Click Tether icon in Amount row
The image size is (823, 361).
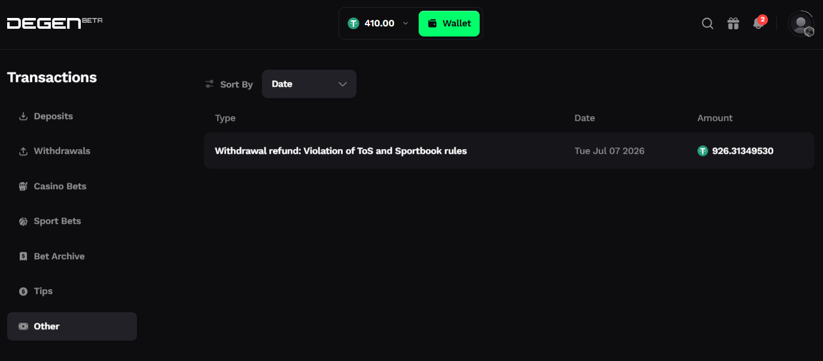tap(703, 151)
